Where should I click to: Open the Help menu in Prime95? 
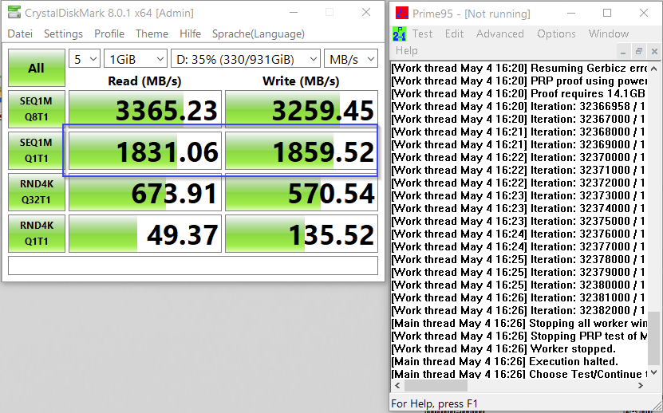click(407, 51)
